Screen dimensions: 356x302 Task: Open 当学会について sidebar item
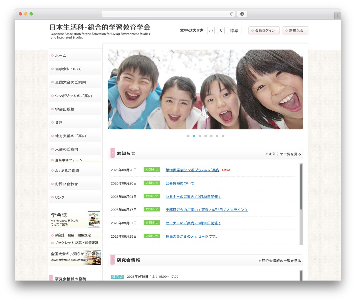tap(75, 69)
